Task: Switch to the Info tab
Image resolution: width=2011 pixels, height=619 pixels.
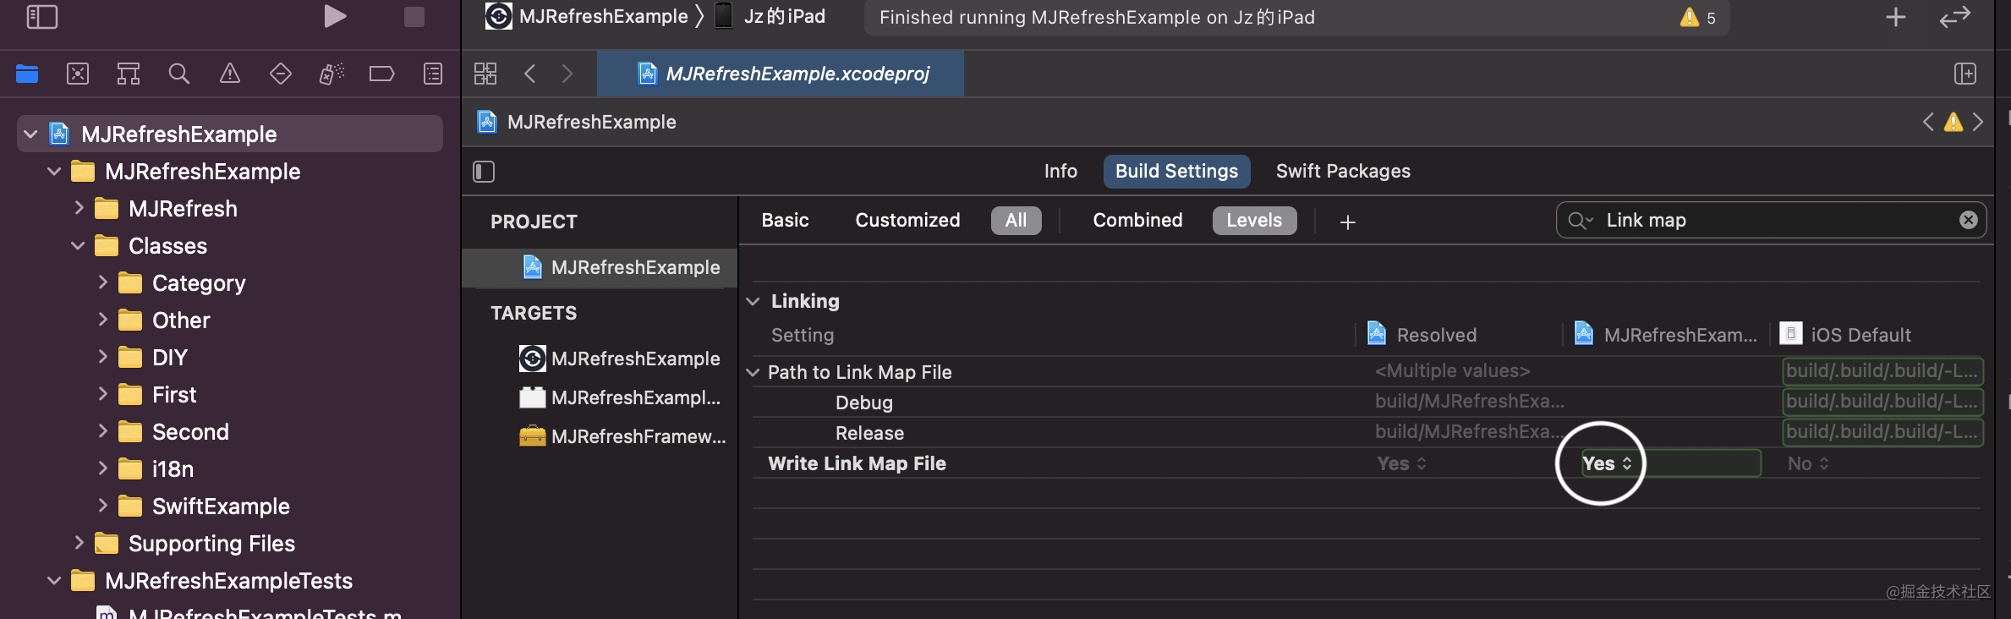Action: [1060, 172]
